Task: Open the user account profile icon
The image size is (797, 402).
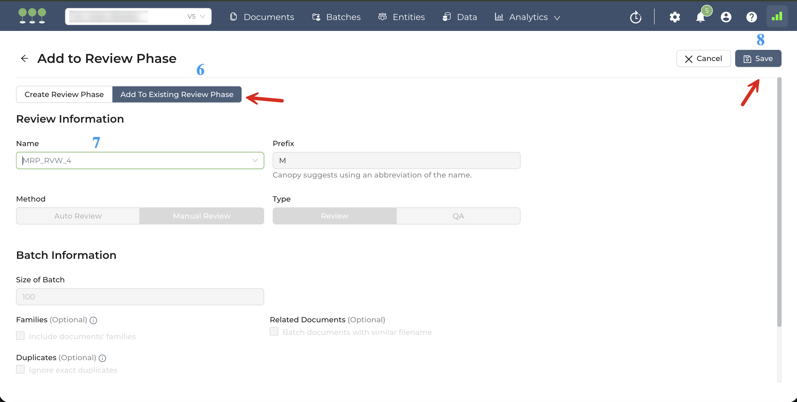Action: point(726,17)
